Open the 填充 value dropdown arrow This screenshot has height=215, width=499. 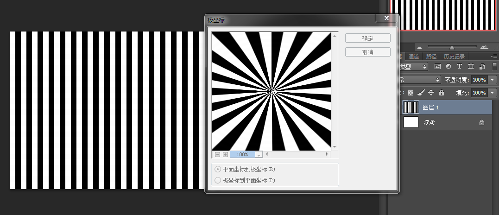coord(493,93)
